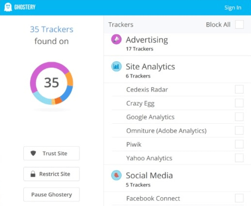Select the Crazy Egg tracker name

[141, 103]
